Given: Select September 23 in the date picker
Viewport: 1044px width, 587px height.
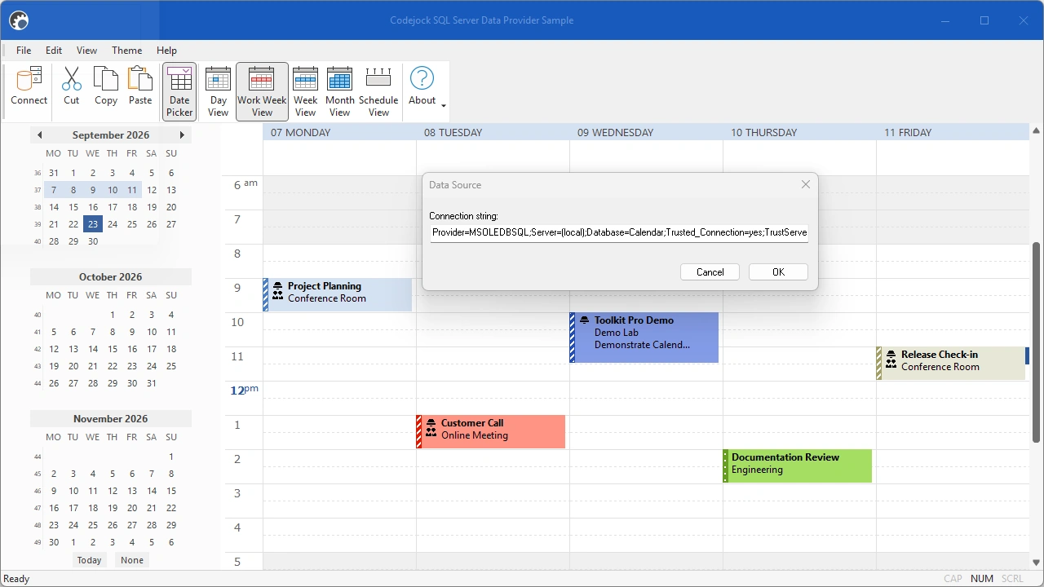Looking at the screenshot, I should (93, 224).
